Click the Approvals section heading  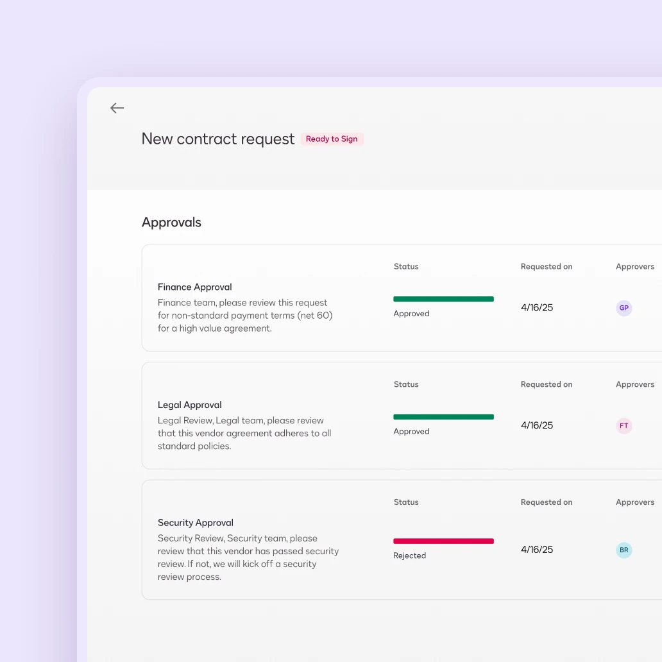[171, 223]
